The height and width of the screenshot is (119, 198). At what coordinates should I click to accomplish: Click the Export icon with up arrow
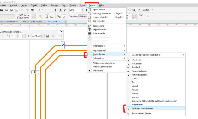pyautogui.click(x=60, y=10)
